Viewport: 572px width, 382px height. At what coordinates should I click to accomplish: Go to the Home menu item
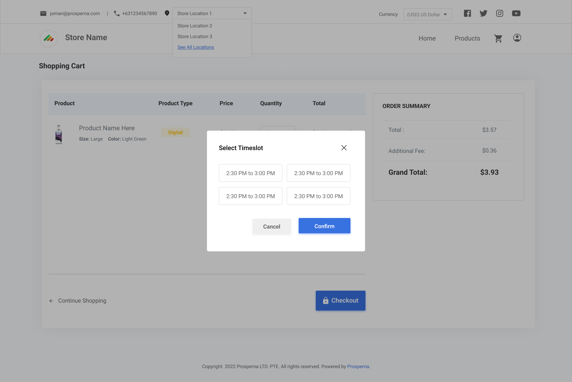coord(427,39)
